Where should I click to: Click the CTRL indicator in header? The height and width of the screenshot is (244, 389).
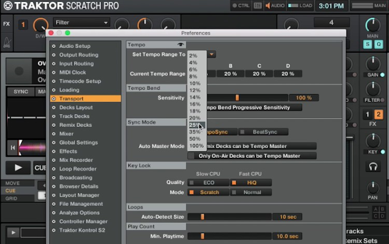241,5
